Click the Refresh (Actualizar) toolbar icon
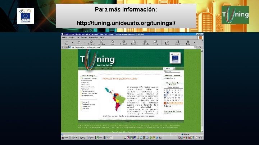The height and width of the screenshot is (145, 259). [102, 42]
